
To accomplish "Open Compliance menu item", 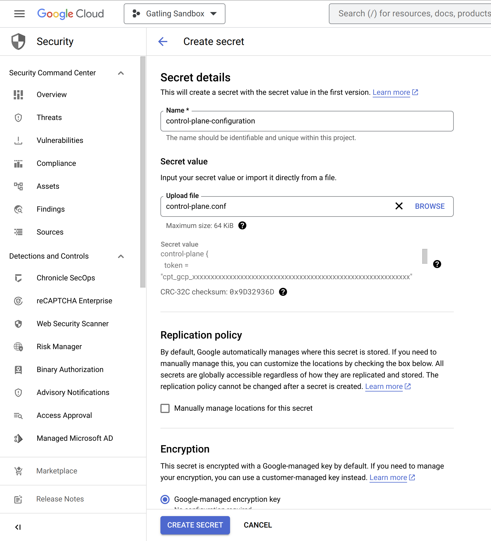I will (x=56, y=163).
